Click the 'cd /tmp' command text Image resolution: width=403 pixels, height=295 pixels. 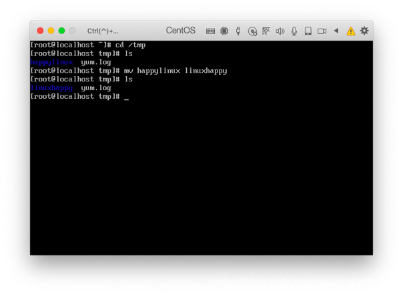tap(131, 45)
